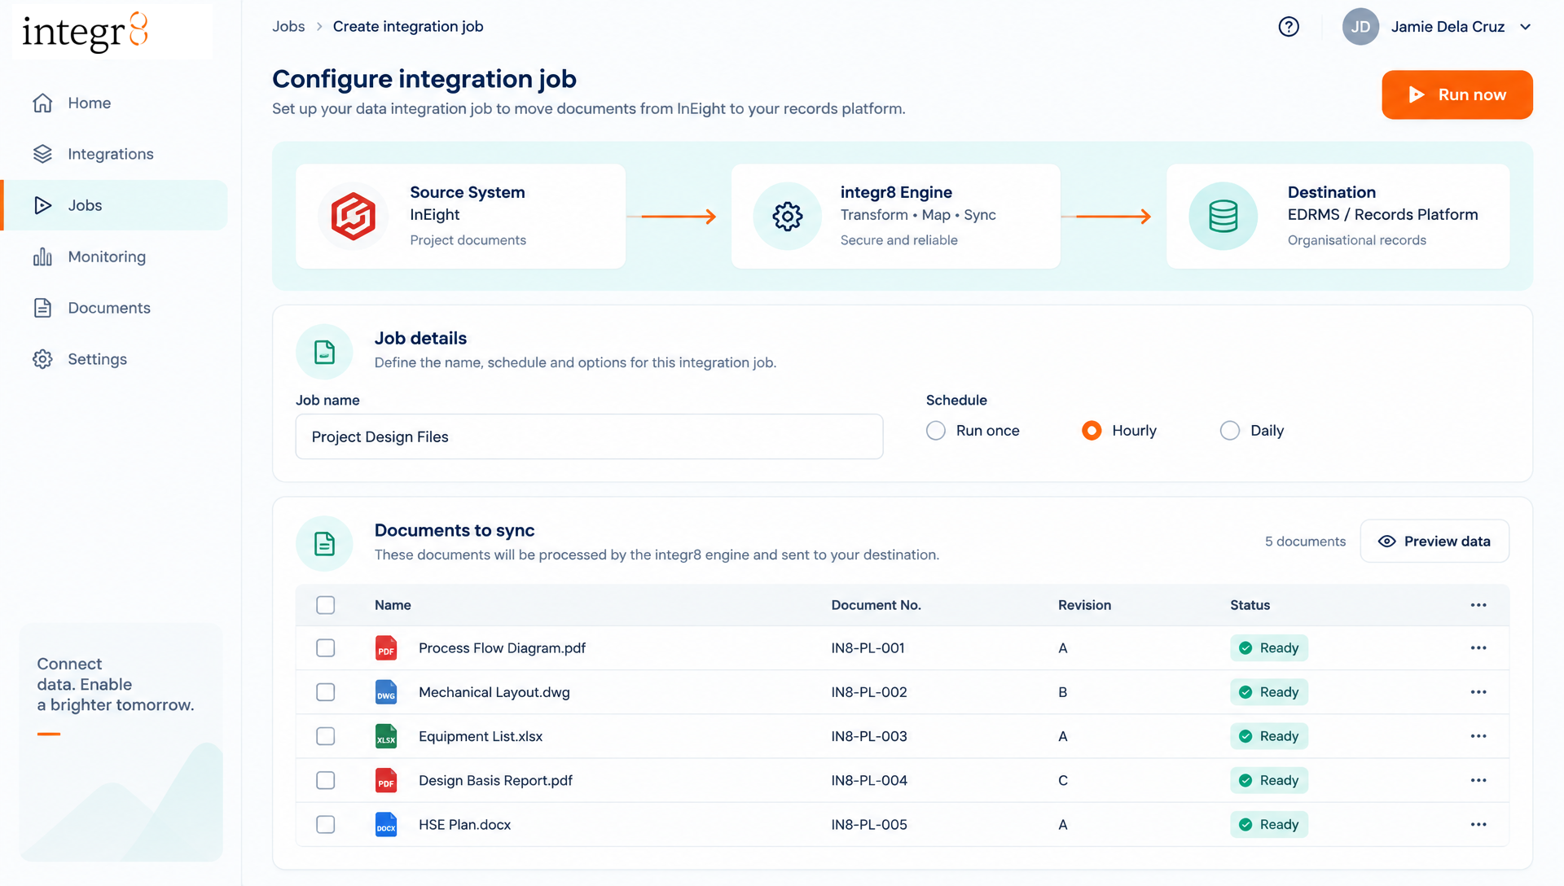This screenshot has height=886, width=1564.
Task: Toggle the select-all documents checkbox
Action: tap(326, 605)
